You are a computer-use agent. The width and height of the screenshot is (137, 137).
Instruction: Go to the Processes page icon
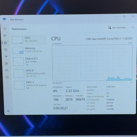(x=5, y=36)
